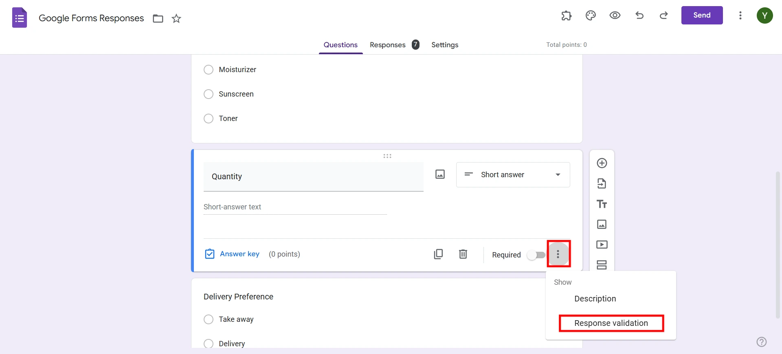782x354 pixels.
Task: Edit the Quantity question title field
Action: (314, 177)
